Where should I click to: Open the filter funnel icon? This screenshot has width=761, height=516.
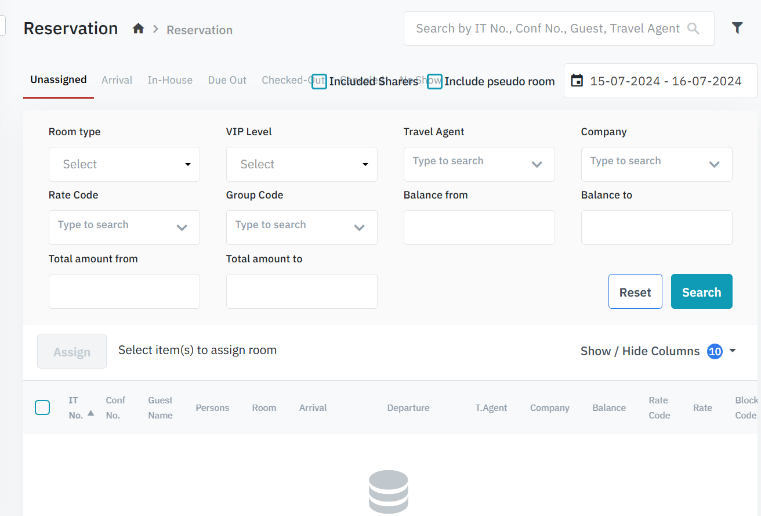click(x=737, y=28)
